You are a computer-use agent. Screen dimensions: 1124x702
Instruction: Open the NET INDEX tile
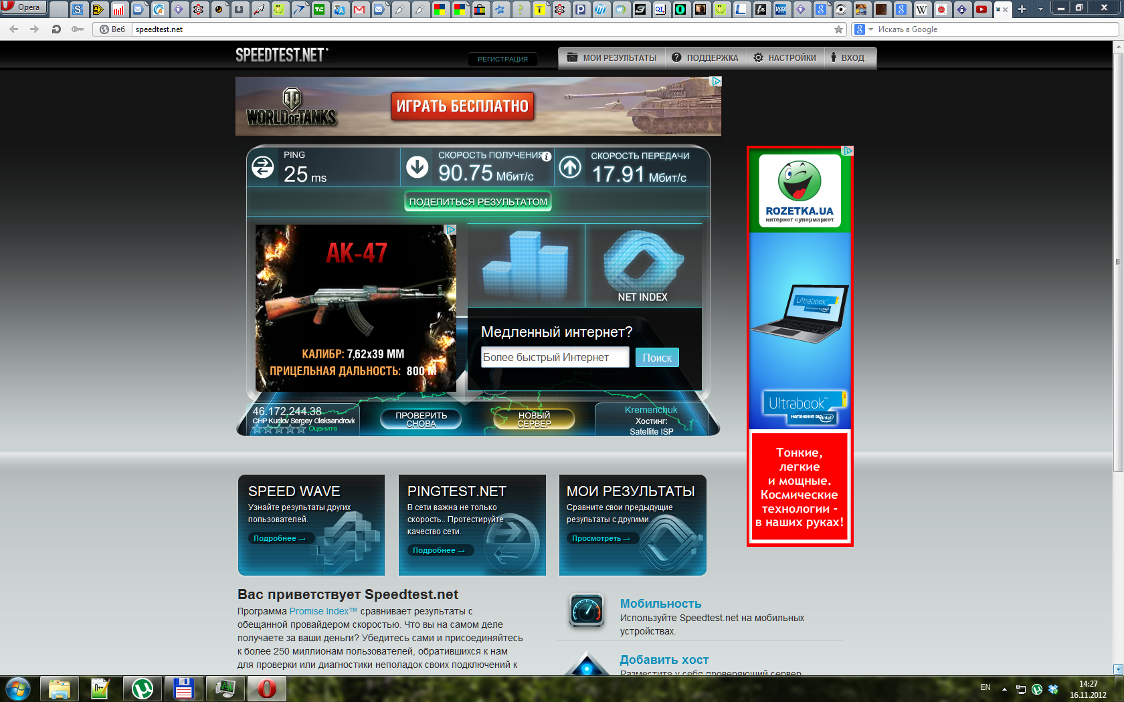point(644,265)
